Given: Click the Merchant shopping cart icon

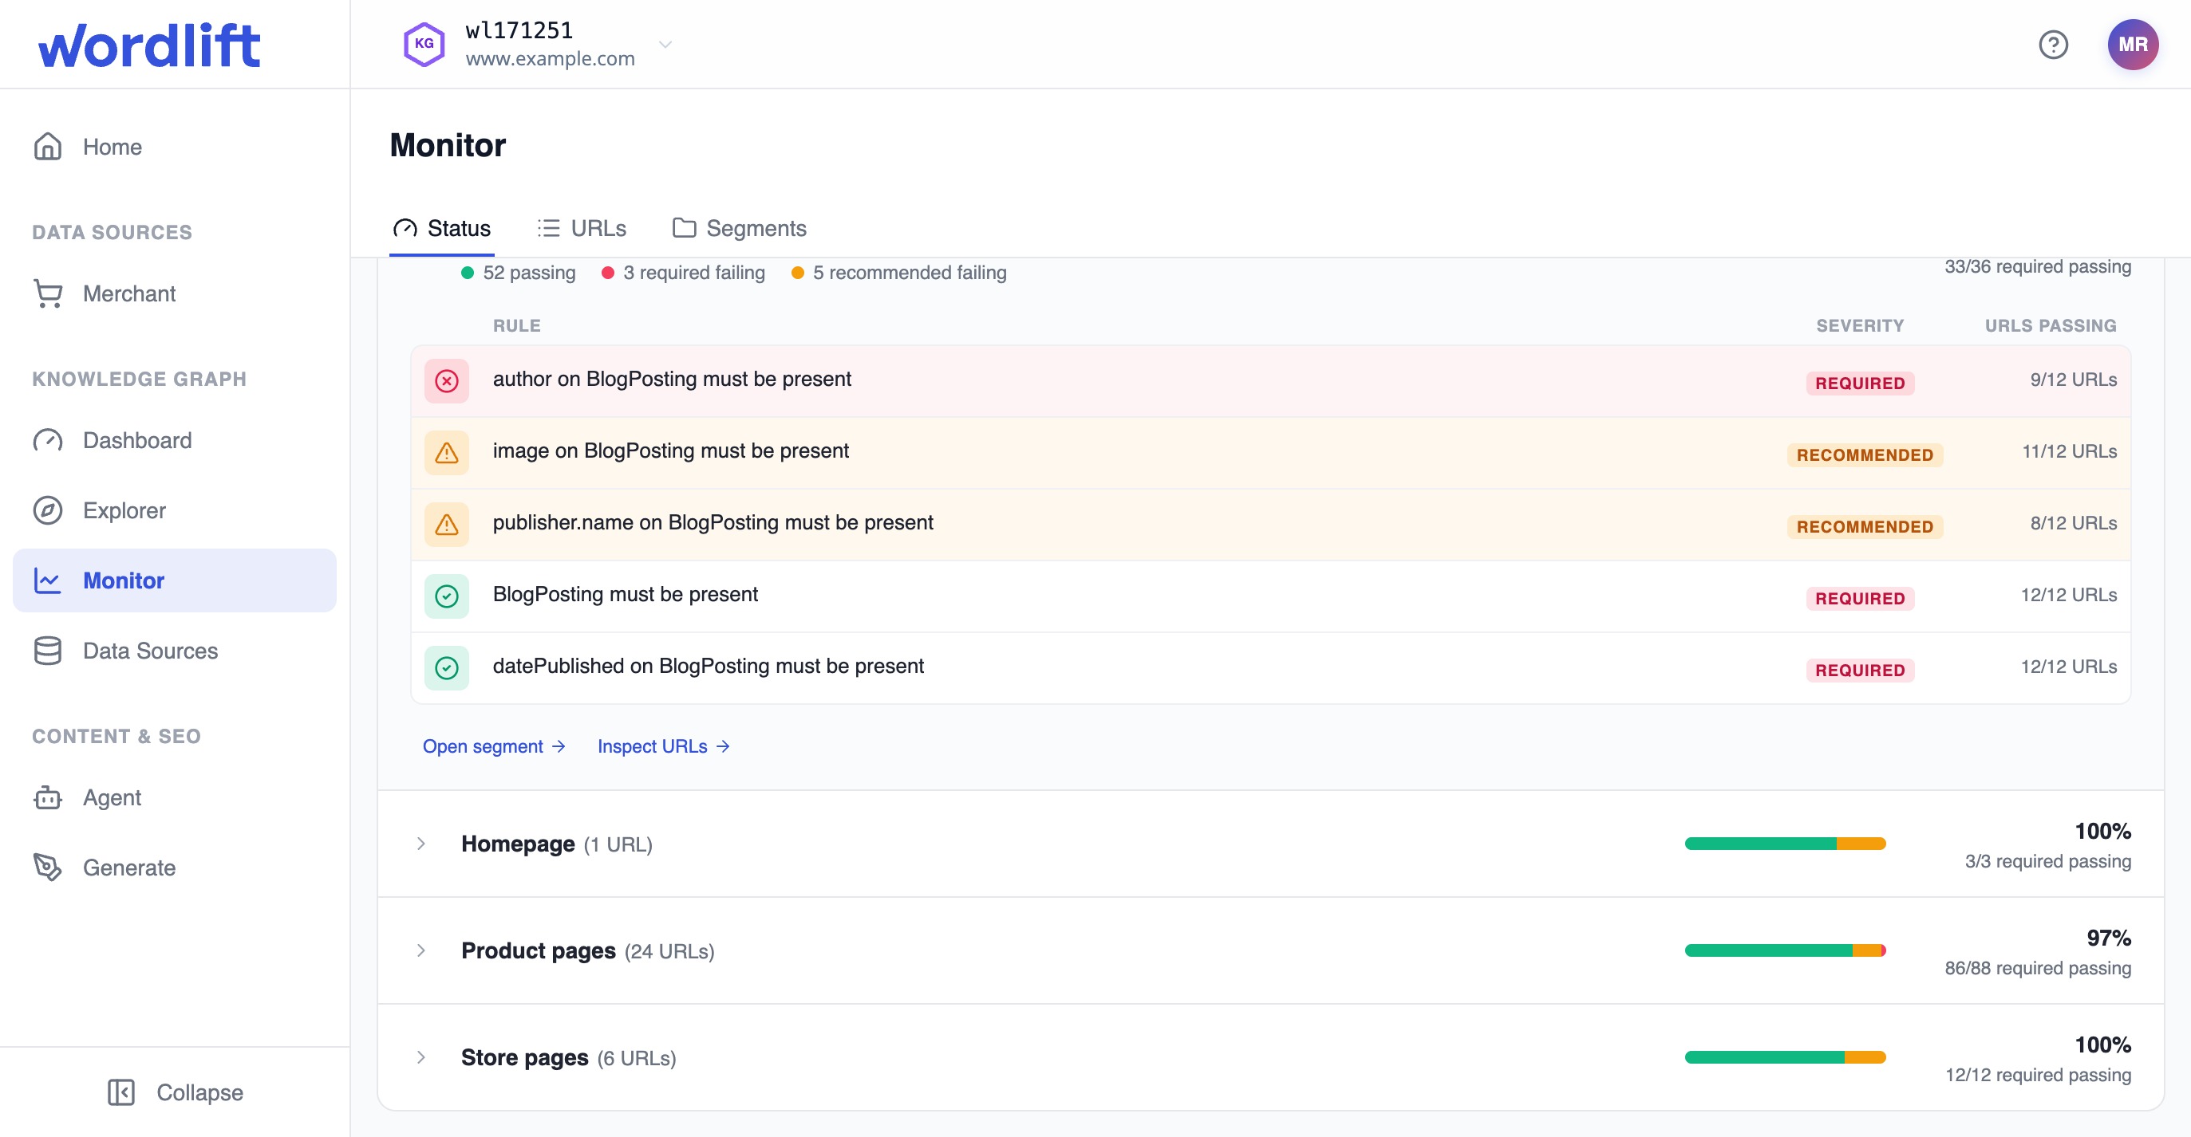Looking at the screenshot, I should coord(48,293).
